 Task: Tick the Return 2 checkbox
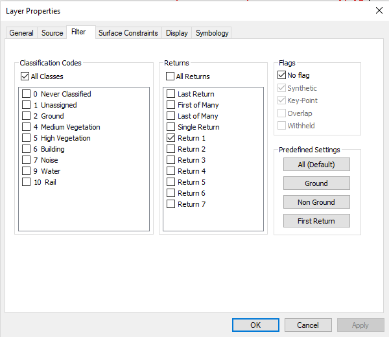pos(171,149)
